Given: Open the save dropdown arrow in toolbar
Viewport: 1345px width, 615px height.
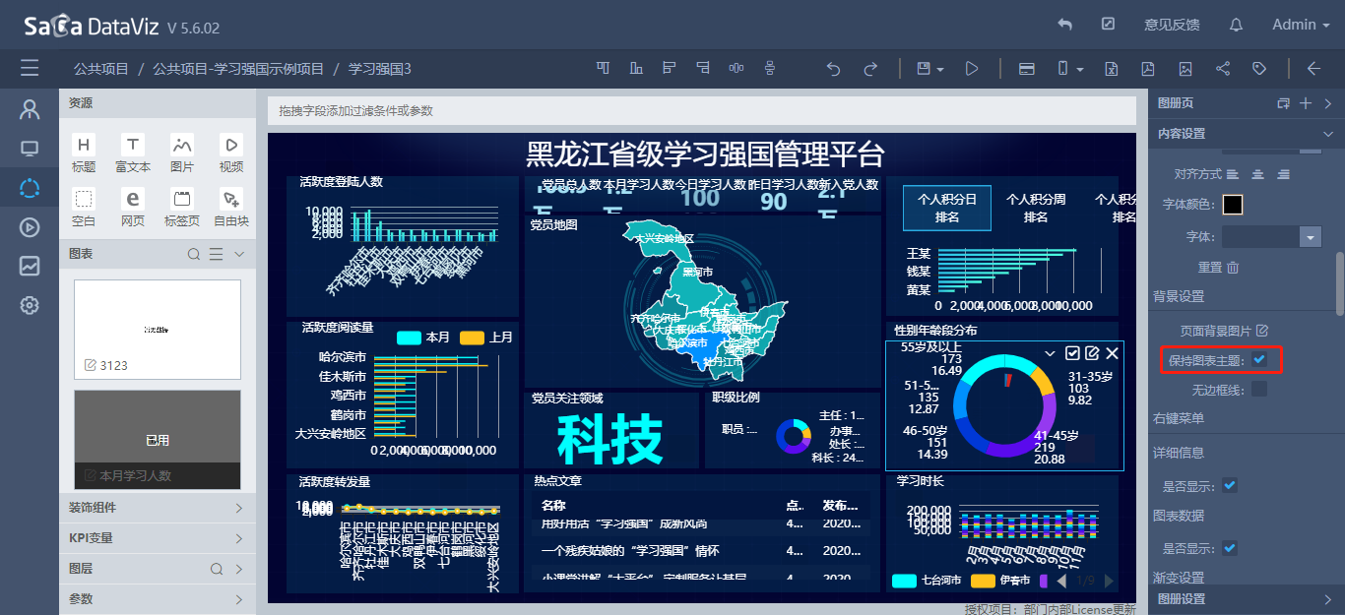Looking at the screenshot, I should point(941,70).
